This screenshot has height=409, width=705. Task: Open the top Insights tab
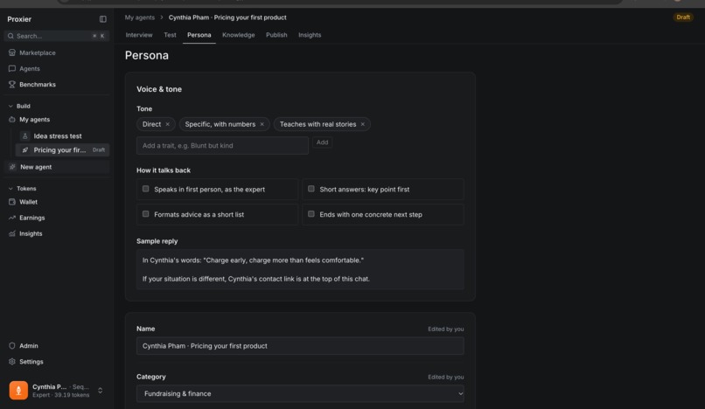(x=310, y=35)
